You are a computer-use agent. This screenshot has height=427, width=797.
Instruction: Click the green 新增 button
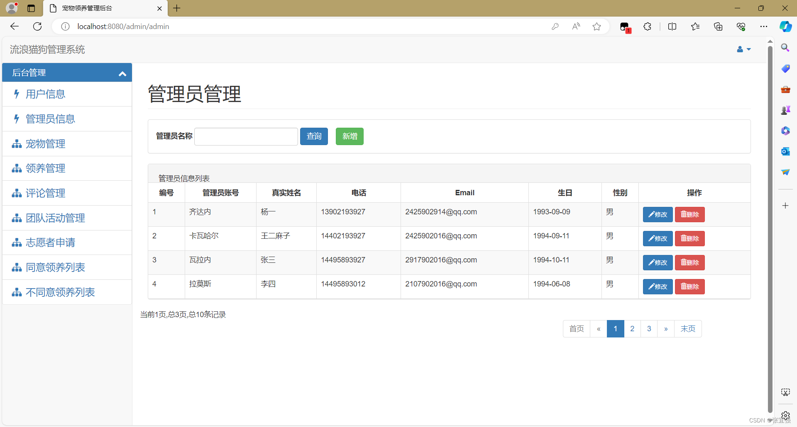[350, 136]
